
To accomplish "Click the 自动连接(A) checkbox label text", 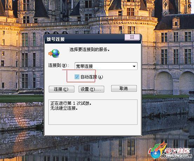I will (92, 77).
